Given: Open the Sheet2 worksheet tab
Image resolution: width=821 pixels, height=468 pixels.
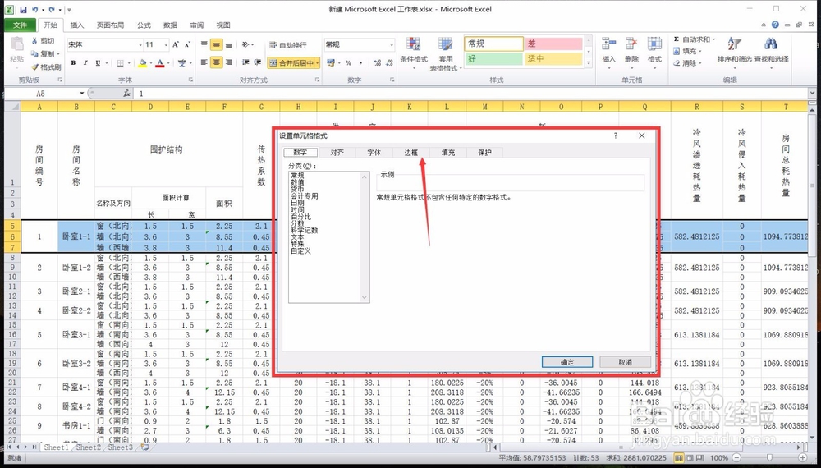Looking at the screenshot, I should (x=88, y=447).
